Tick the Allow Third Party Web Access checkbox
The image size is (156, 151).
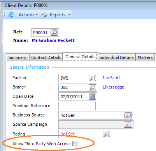[75, 144]
